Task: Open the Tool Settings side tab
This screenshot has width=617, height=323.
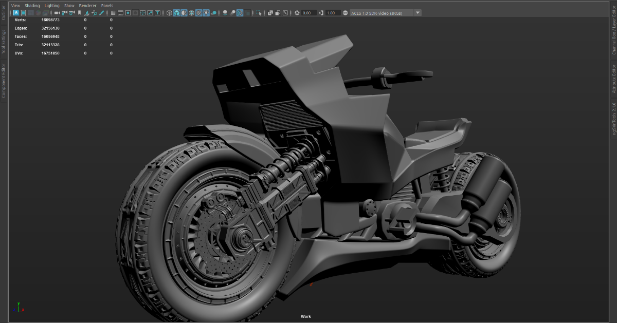Action: [x=4, y=42]
